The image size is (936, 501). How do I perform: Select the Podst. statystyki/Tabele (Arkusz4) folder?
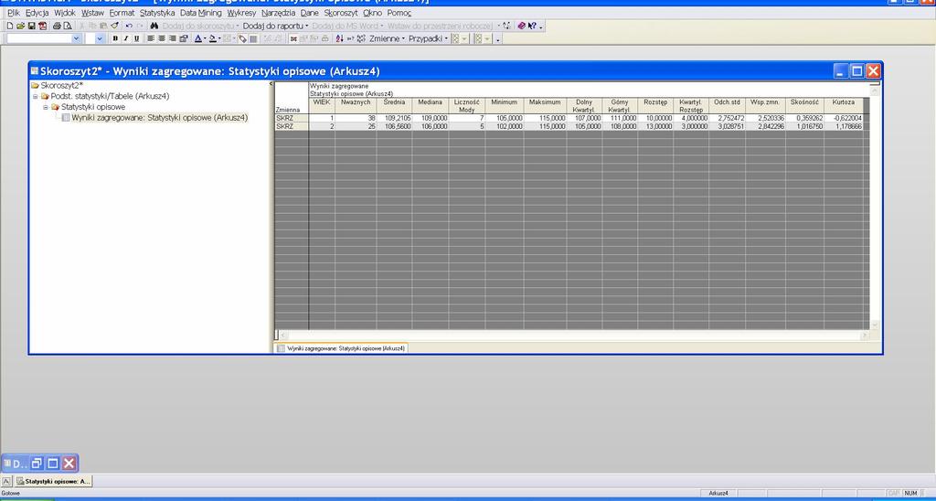pos(110,96)
